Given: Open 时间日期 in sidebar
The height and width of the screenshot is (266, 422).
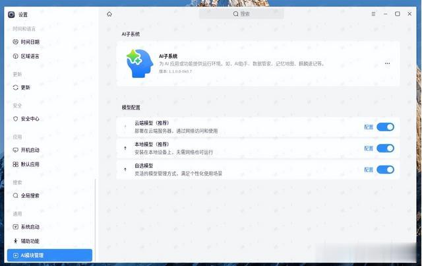Looking at the screenshot, I should (x=49, y=42).
